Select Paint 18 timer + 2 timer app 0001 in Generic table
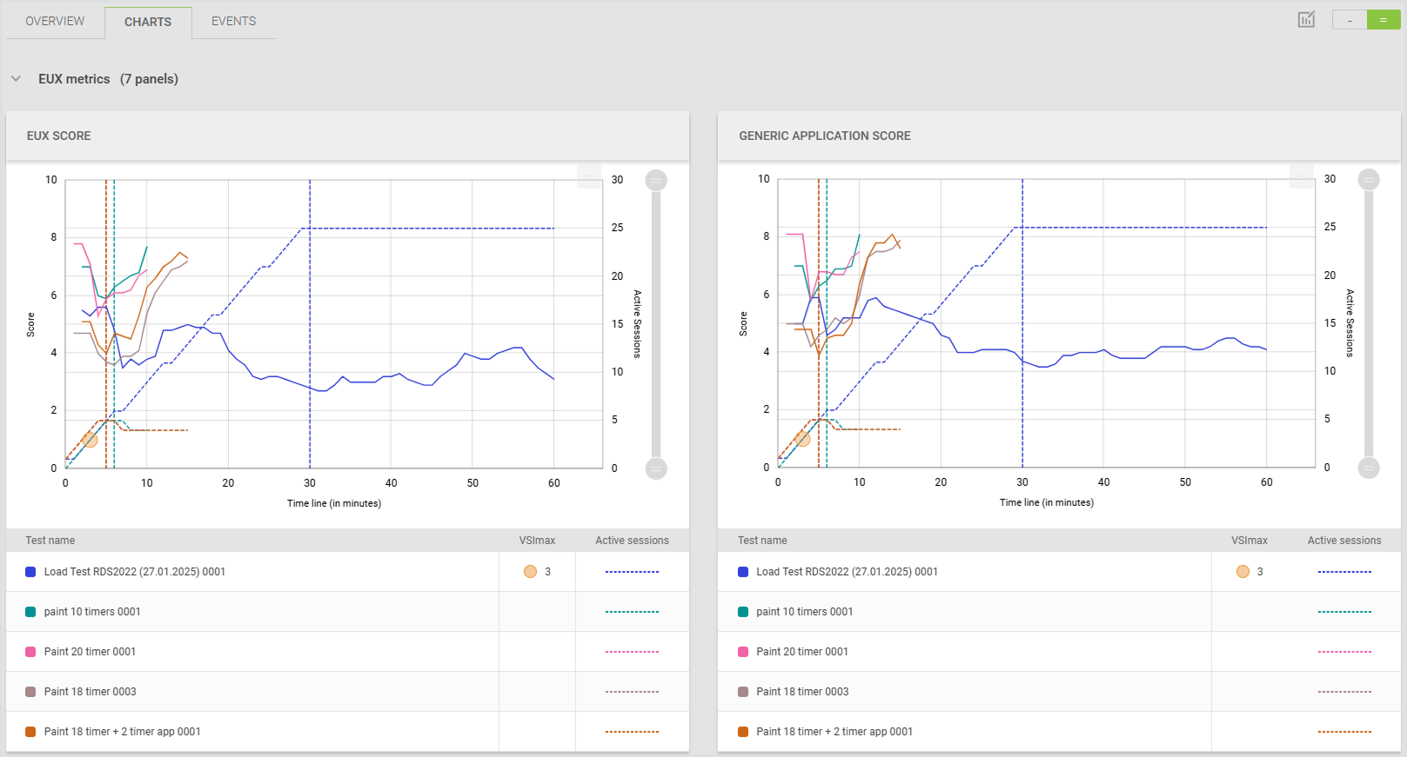The height and width of the screenshot is (757, 1407). [834, 732]
